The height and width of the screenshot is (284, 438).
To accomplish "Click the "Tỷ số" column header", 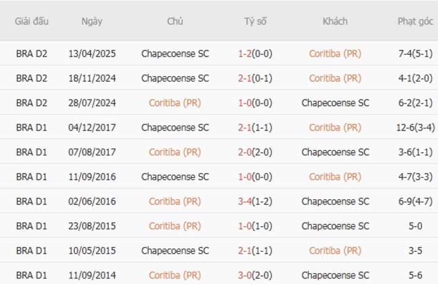I will pos(255,21).
